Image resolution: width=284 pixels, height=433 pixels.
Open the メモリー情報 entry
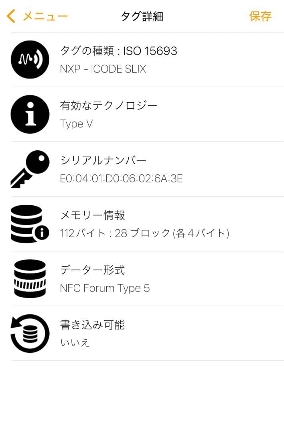tap(92, 215)
